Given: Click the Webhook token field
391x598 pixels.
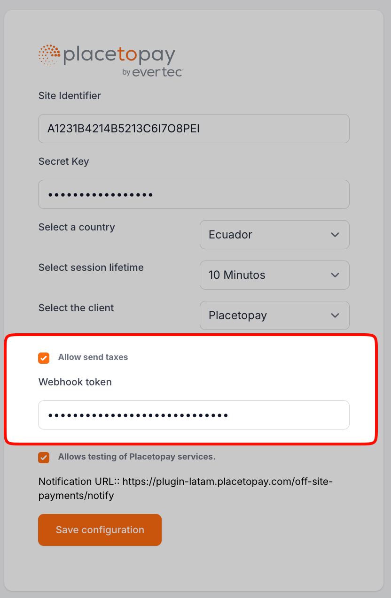Looking at the screenshot, I should coord(194,415).
